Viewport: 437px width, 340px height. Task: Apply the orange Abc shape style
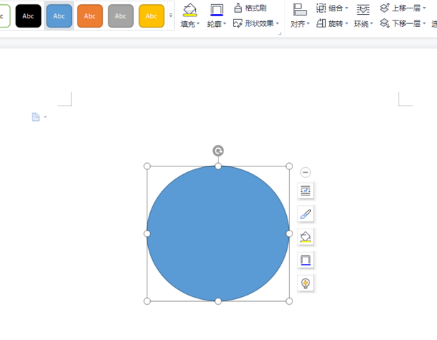(x=90, y=16)
